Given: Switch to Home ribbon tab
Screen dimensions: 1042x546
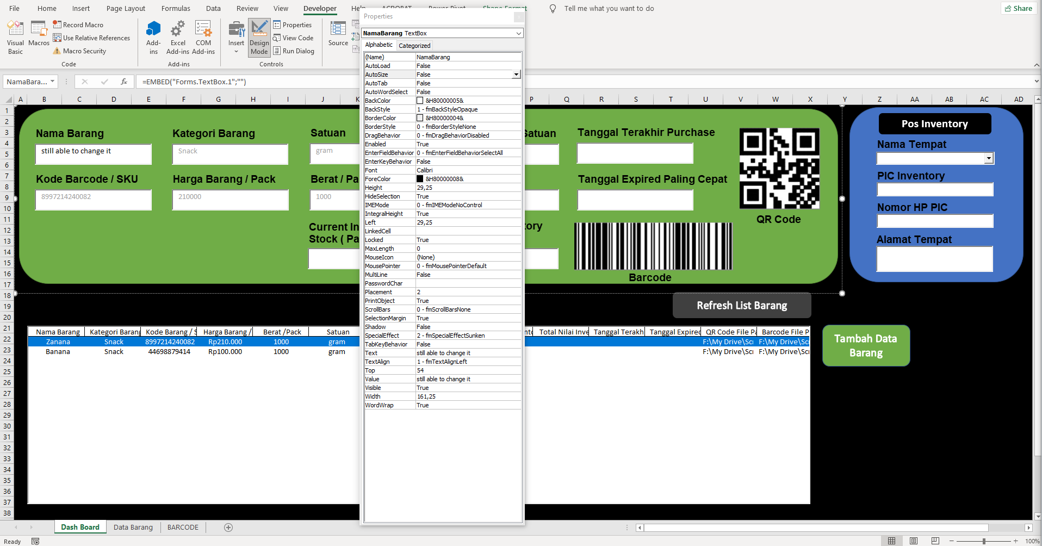Looking at the screenshot, I should 47,8.
